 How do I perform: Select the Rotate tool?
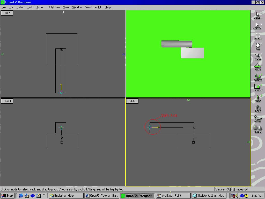tap(257, 77)
